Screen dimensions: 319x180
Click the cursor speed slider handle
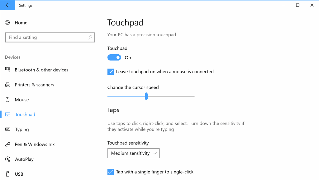(x=146, y=96)
